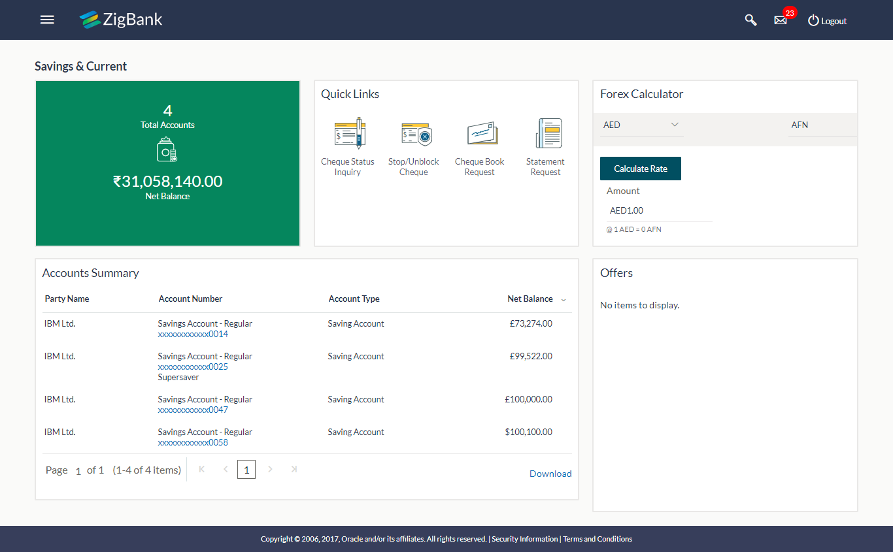Click the £100,000.00 balance cell

tap(528, 399)
